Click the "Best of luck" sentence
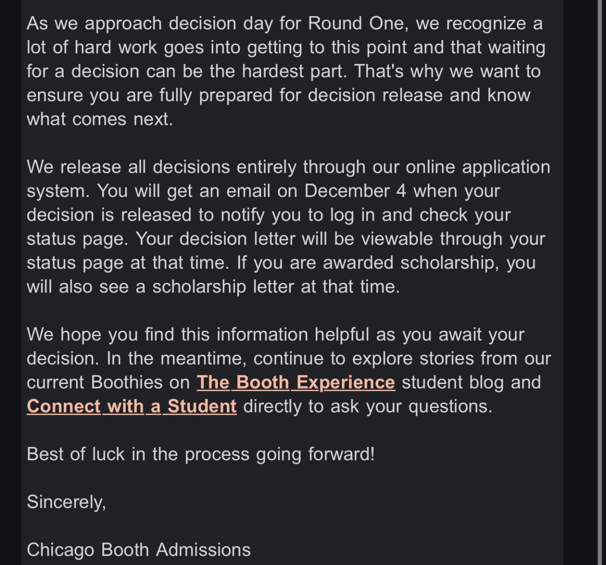Image resolution: width=606 pixels, height=565 pixels. 201,454
